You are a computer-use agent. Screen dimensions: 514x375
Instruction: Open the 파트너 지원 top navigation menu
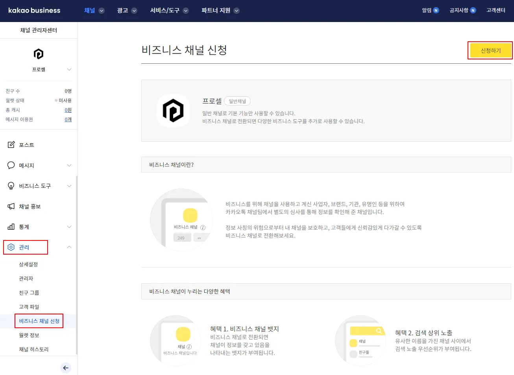click(x=216, y=11)
